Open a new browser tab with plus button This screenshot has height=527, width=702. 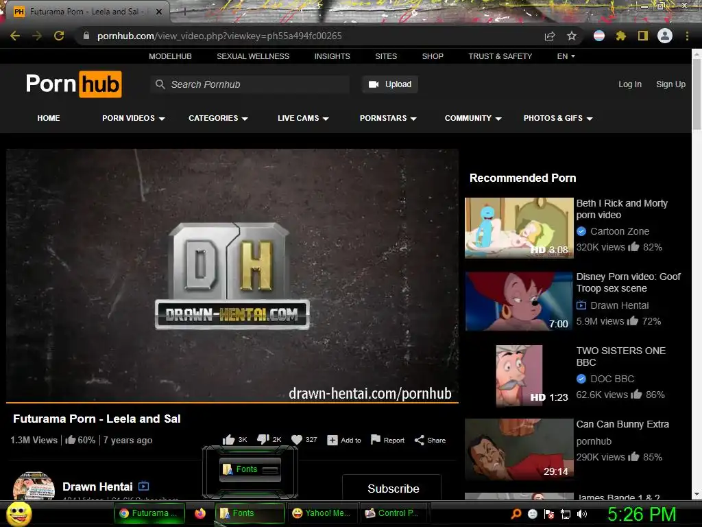click(184, 12)
